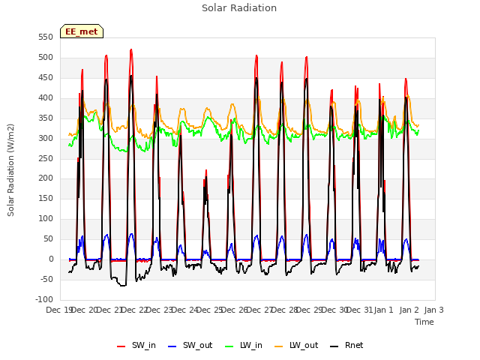Click the 400 y-axis tick label
The image size is (480, 360).
(x=46, y=97)
